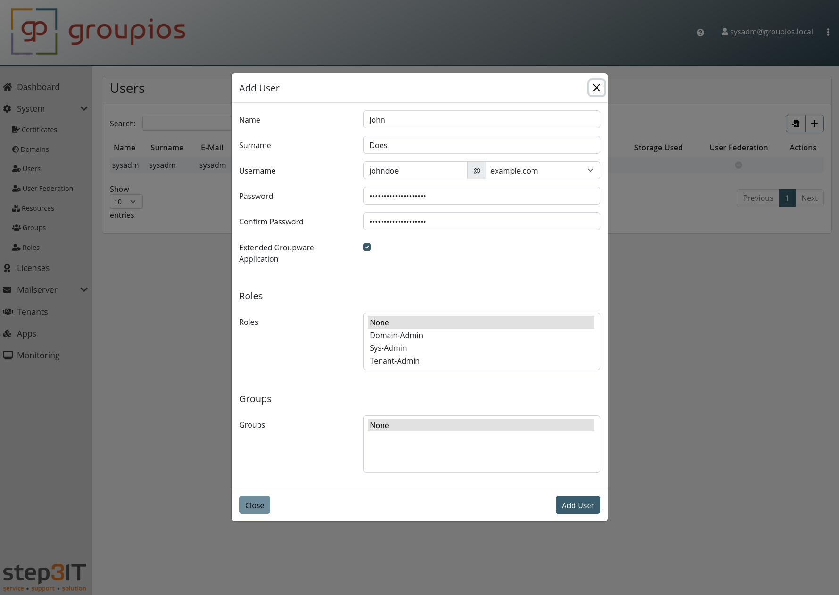Image resolution: width=839 pixels, height=595 pixels.
Task: Open User Federation in the sidebar
Action: [48, 188]
